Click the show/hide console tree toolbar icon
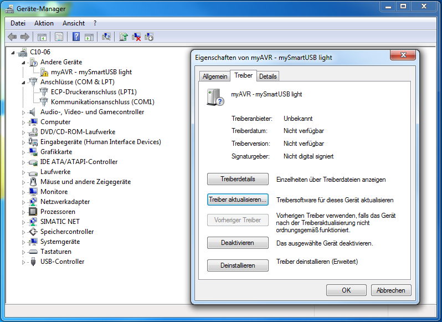 (x=42, y=37)
